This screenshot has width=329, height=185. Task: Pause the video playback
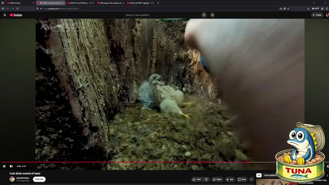[x=4, y=166]
